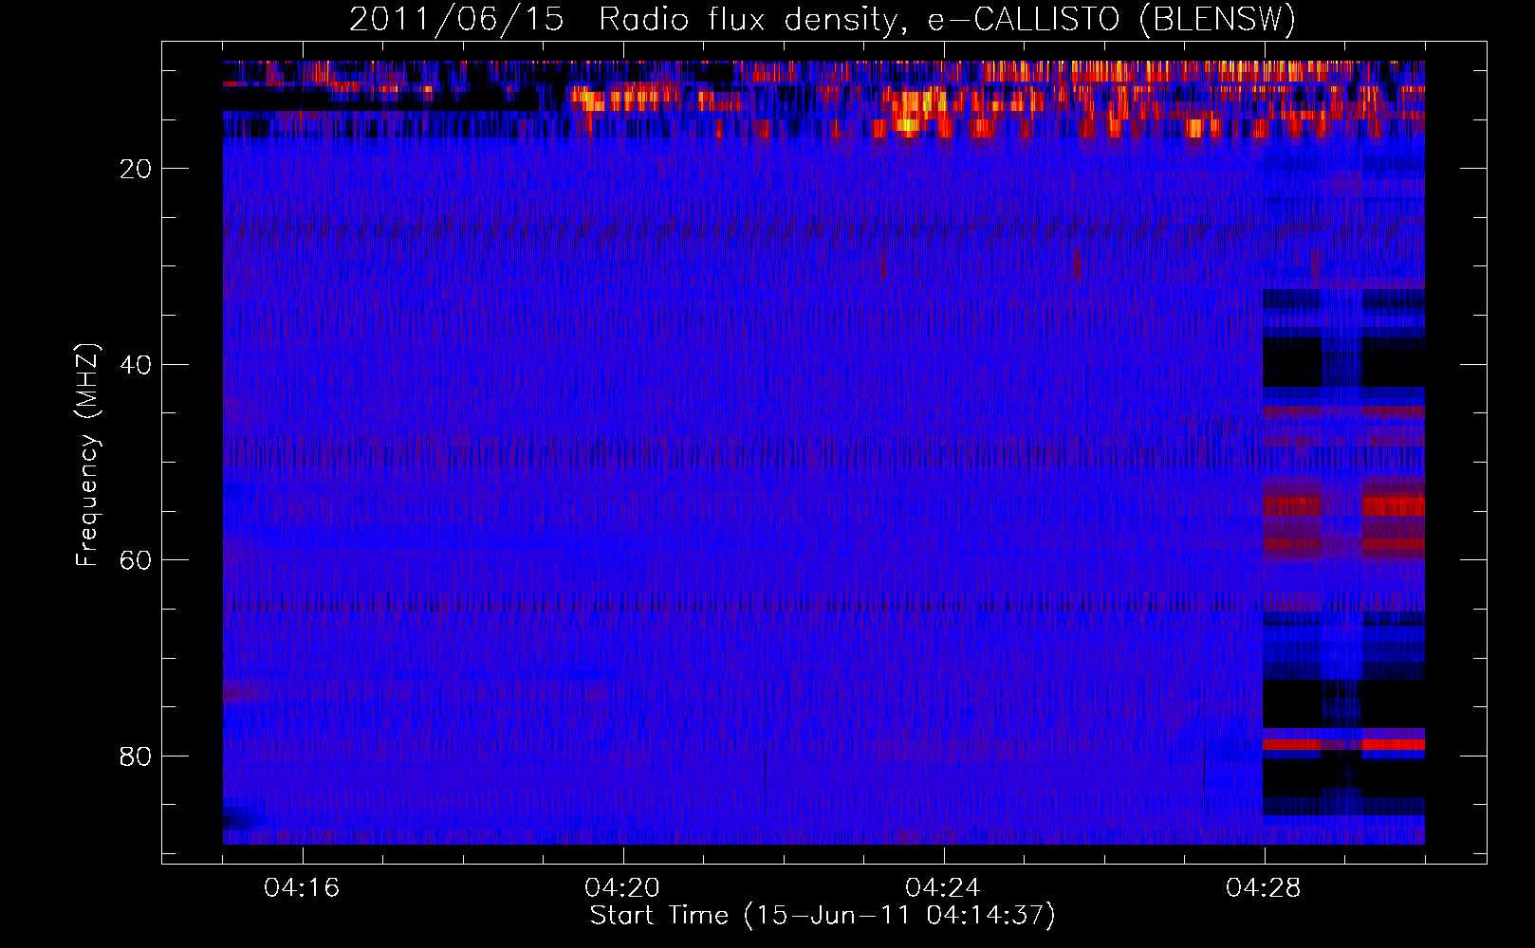The image size is (1535, 948).
Task: Click the date '2011/06/15' in the title
Action: 456,20
